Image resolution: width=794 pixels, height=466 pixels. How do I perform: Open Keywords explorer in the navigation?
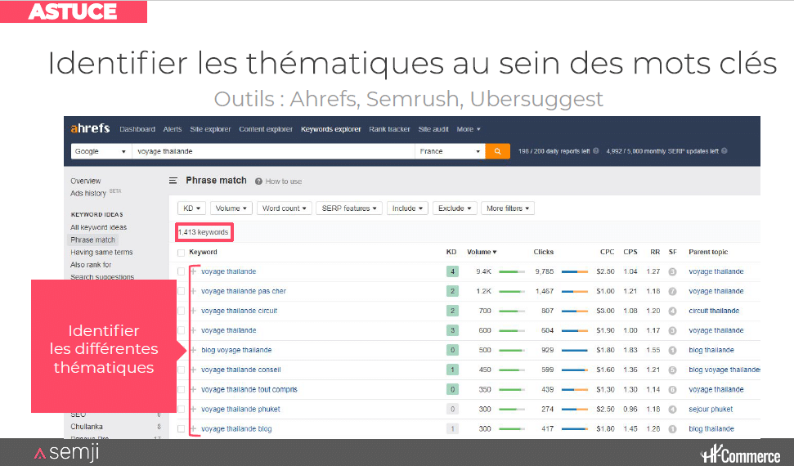click(330, 129)
